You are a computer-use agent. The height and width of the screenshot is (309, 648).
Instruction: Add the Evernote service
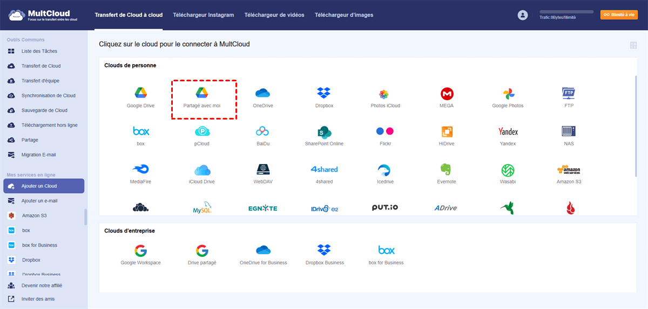[447, 170]
